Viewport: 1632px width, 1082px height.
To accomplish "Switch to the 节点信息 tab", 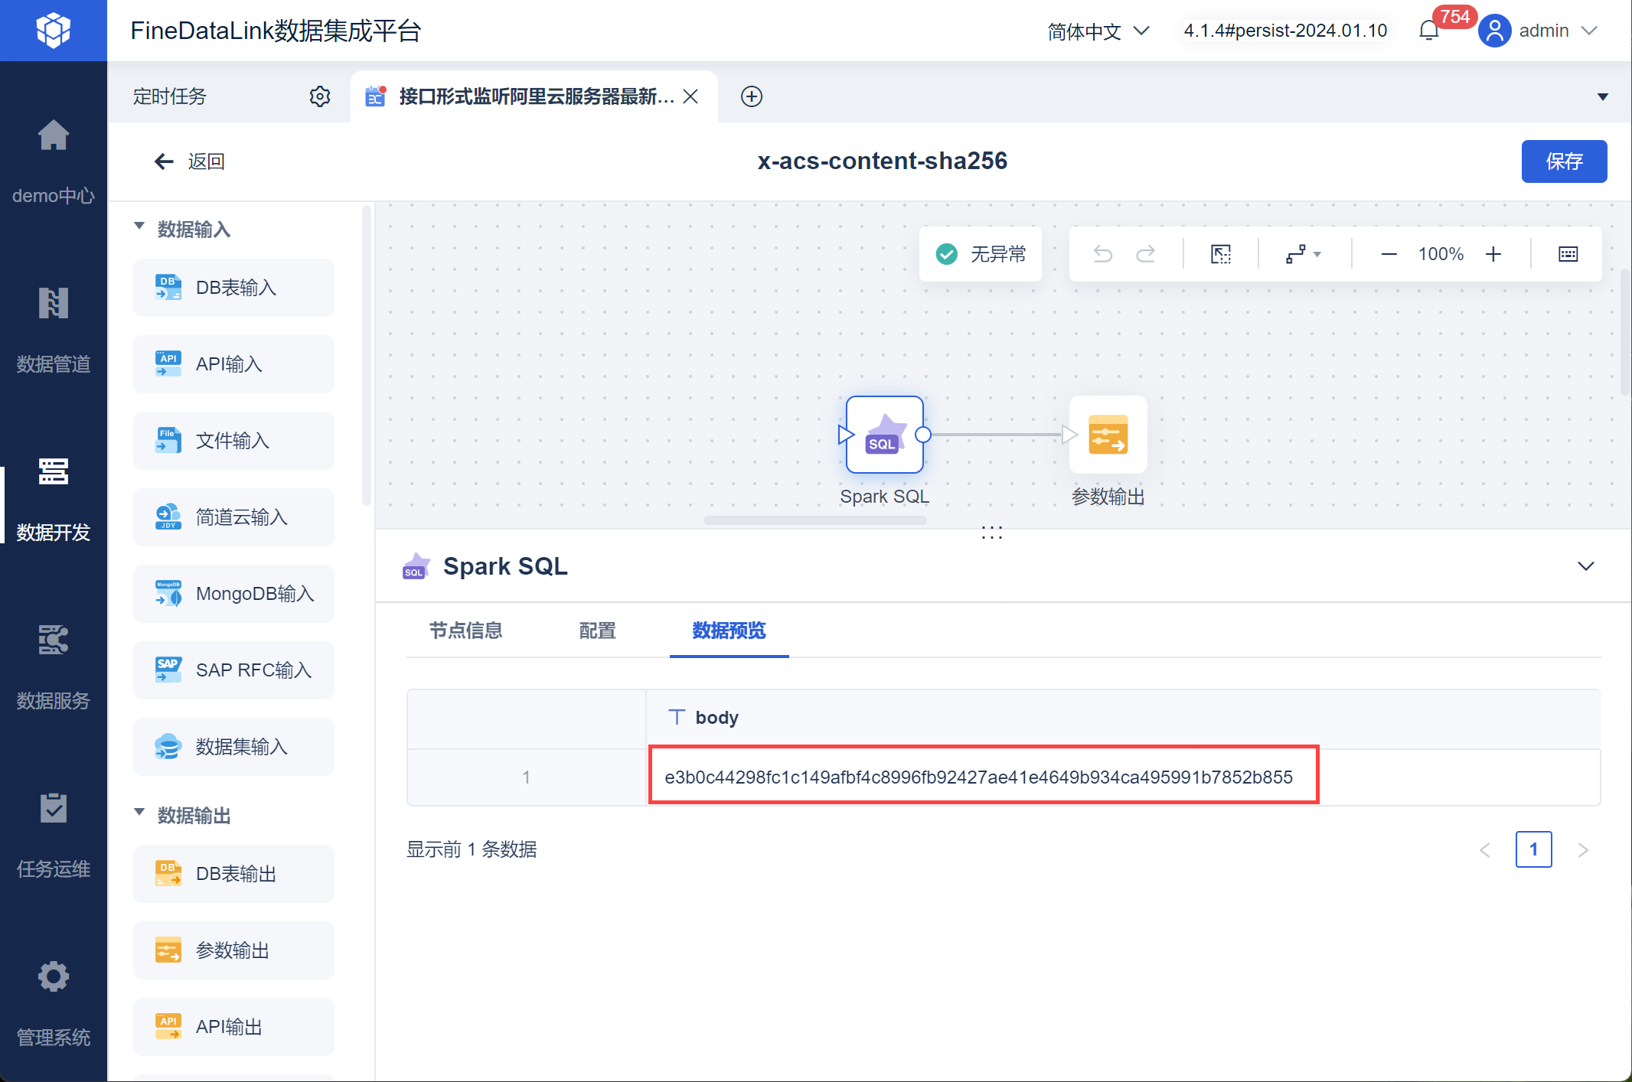I will (x=465, y=631).
